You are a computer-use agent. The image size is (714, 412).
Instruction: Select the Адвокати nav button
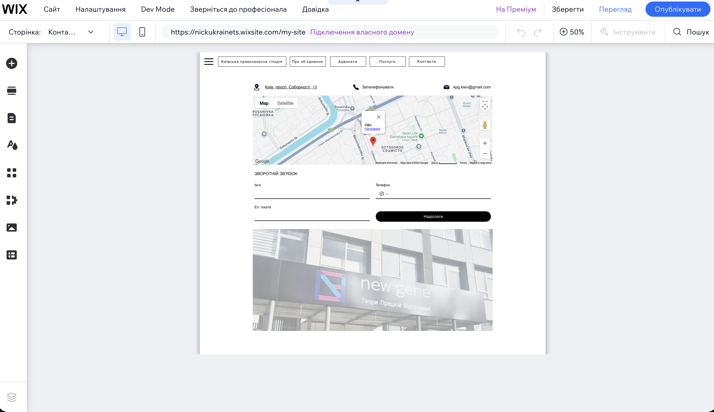tap(348, 61)
